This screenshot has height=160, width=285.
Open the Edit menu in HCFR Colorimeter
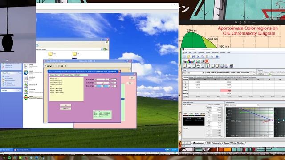tap(190, 52)
